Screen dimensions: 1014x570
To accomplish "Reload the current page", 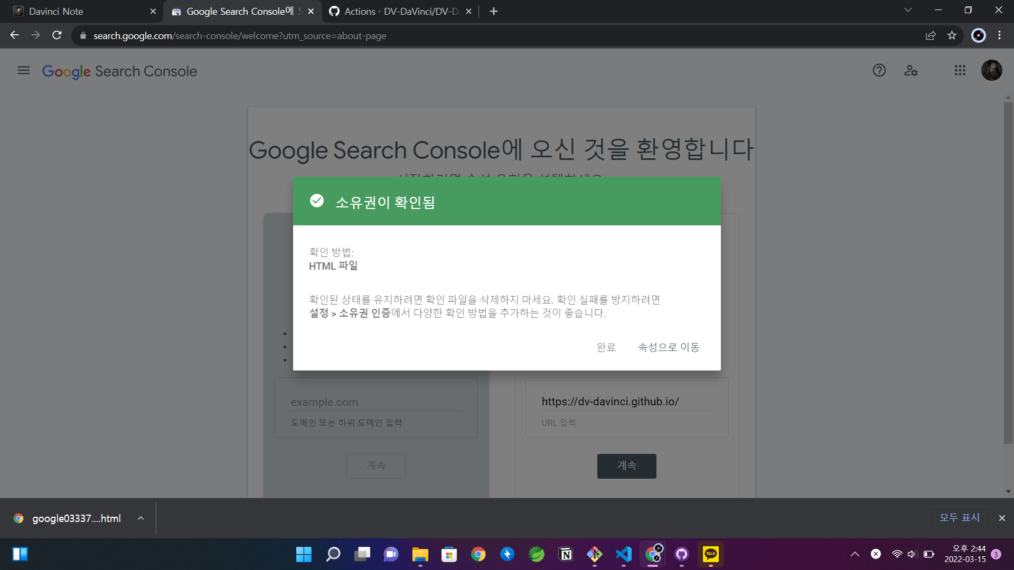I will 57,35.
